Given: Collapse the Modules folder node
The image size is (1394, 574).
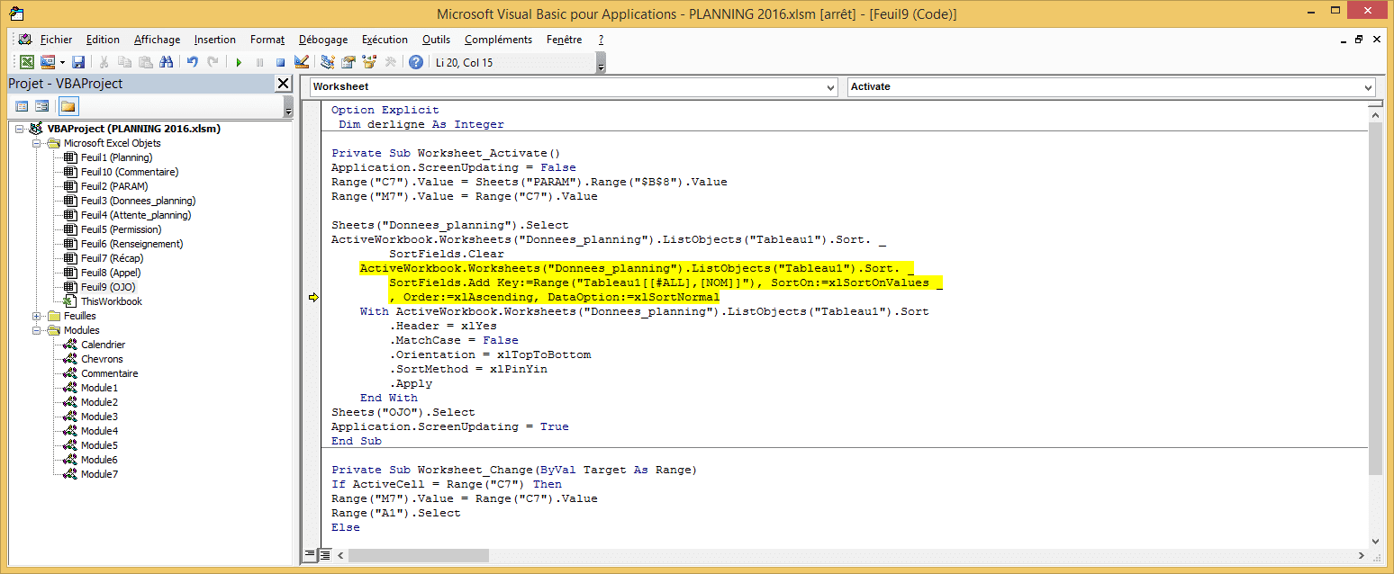Looking at the screenshot, I should point(37,330).
